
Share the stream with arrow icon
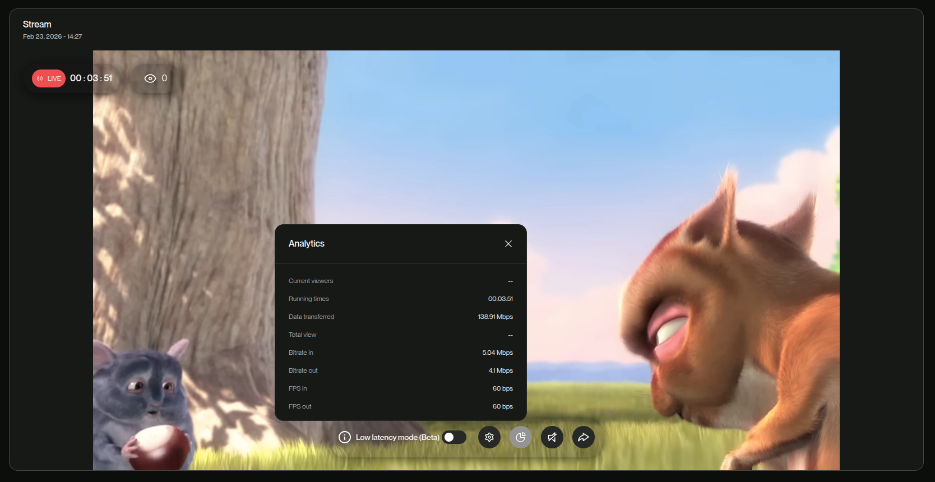point(584,437)
